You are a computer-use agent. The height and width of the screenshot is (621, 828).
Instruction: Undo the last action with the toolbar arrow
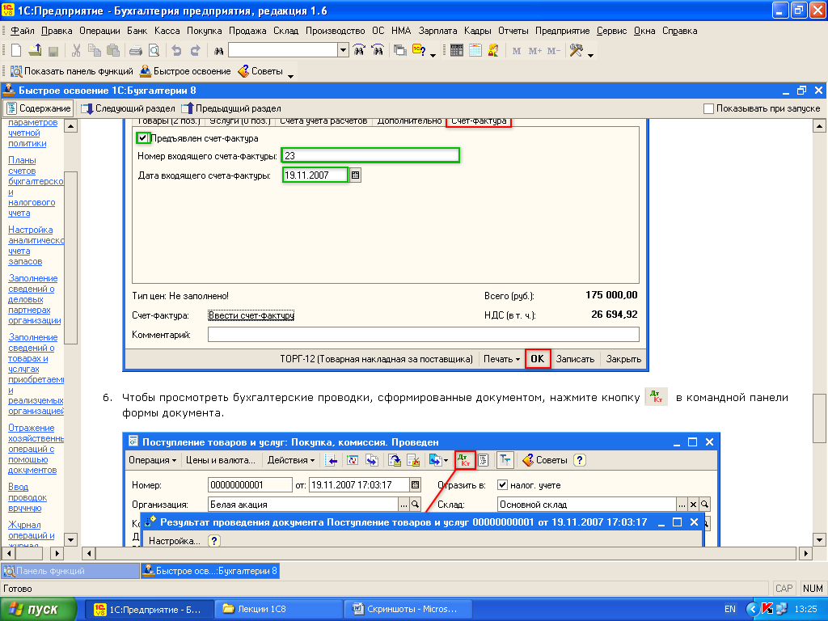coord(176,51)
